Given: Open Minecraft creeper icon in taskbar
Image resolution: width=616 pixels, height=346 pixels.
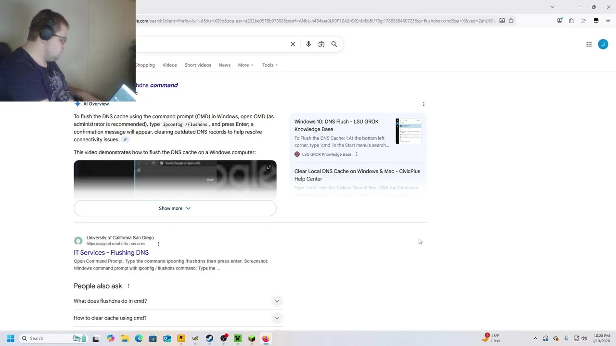Looking at the screenshot, I should 237,338.
